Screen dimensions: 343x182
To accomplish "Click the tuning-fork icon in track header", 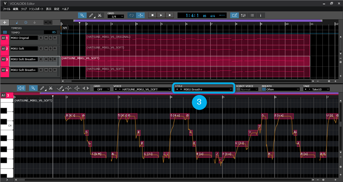I will click(x=34, y=23).
